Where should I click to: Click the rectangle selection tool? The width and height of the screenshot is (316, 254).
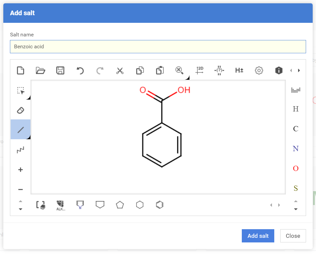[x=21, y=91]
